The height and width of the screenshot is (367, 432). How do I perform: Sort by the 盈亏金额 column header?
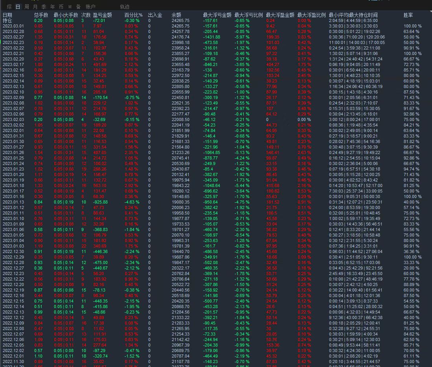point(103,15)
